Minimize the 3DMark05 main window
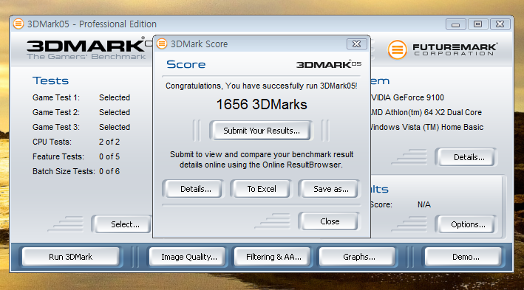 [x=455, y=24]
